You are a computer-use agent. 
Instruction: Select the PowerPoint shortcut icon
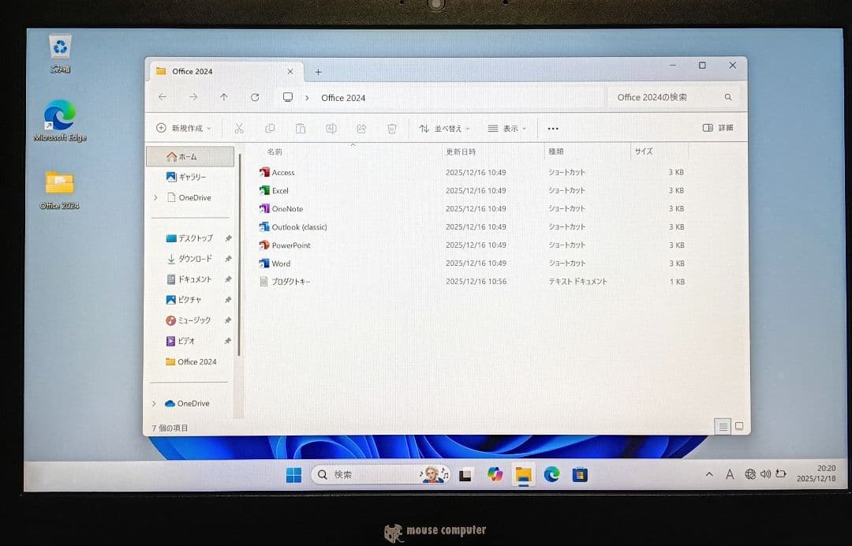tap(264, 245)
